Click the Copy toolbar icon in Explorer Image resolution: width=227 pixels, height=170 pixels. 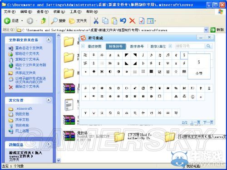[105, 21]
